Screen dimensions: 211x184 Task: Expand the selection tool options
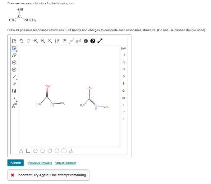(17, 51)
